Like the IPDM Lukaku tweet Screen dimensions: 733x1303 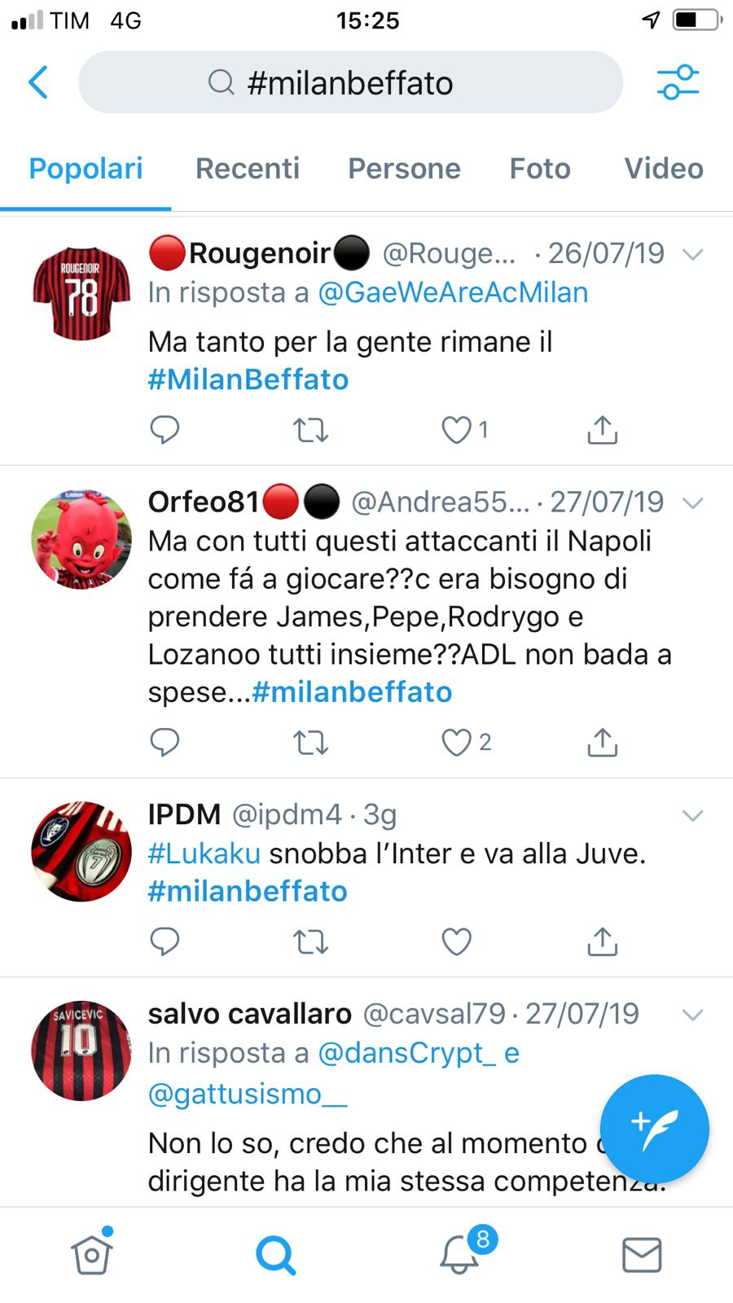[456, 941]
